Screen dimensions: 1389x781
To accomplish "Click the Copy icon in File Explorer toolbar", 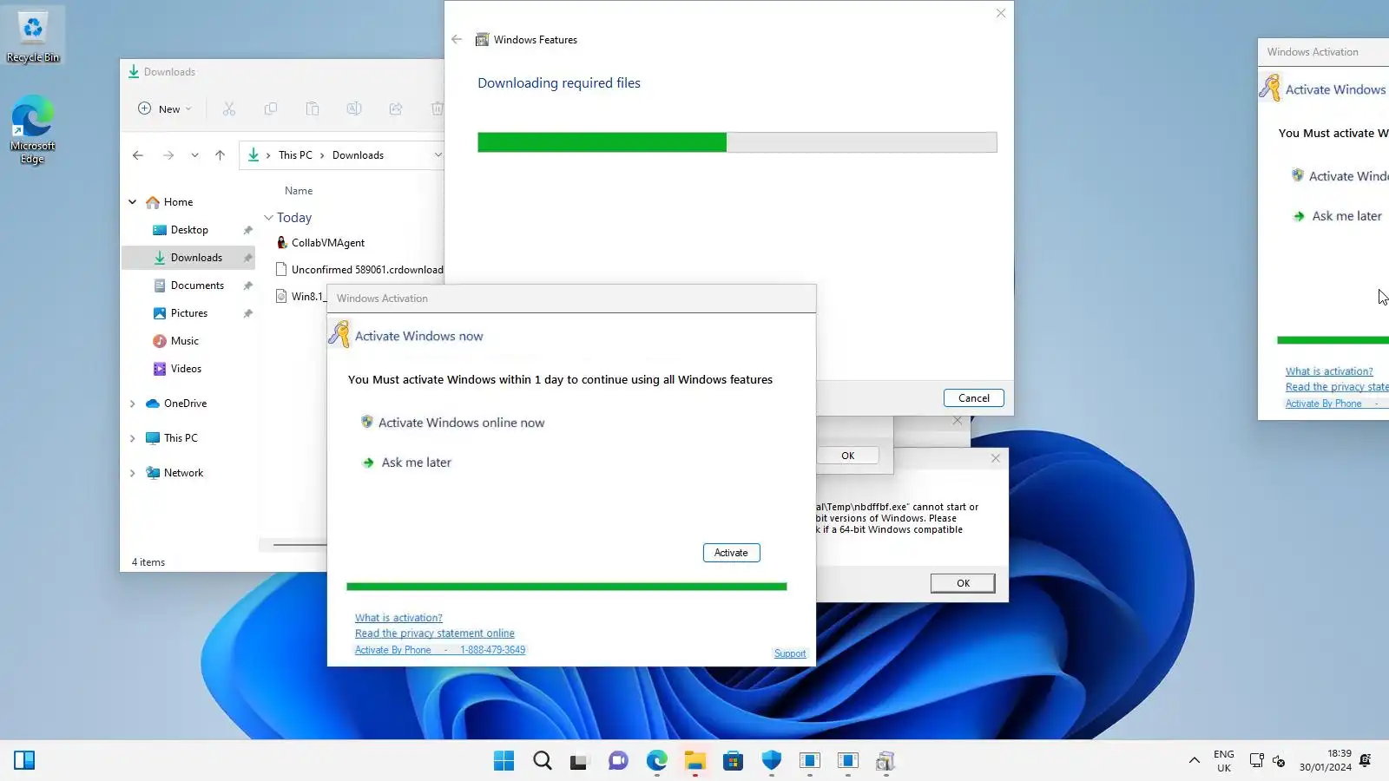I will 271,108.
